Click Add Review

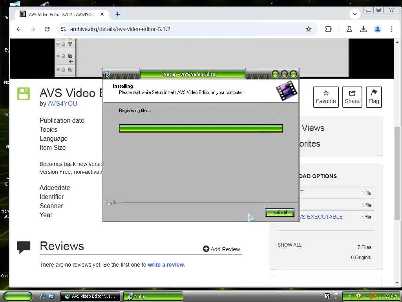click(221, 249)
